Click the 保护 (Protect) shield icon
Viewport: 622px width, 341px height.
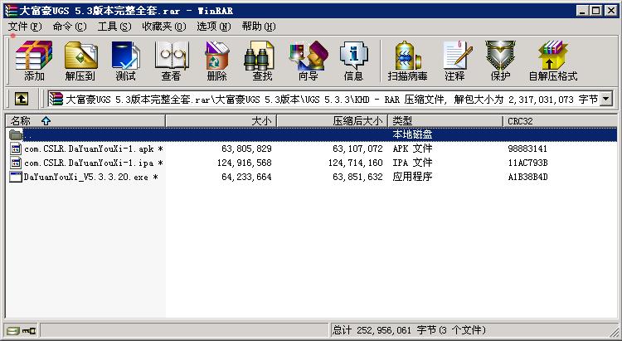click(x=500, y=61)
